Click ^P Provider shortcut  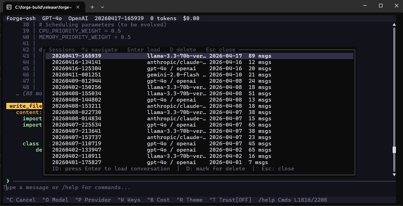point(93,200)
